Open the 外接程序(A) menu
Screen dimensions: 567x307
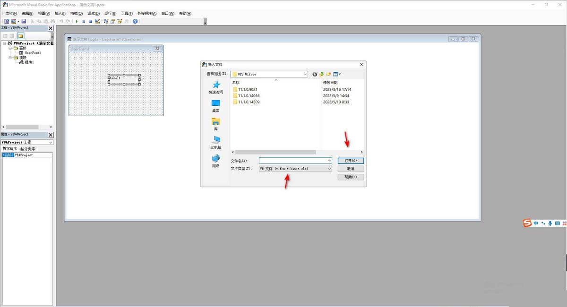coord(147,13)
